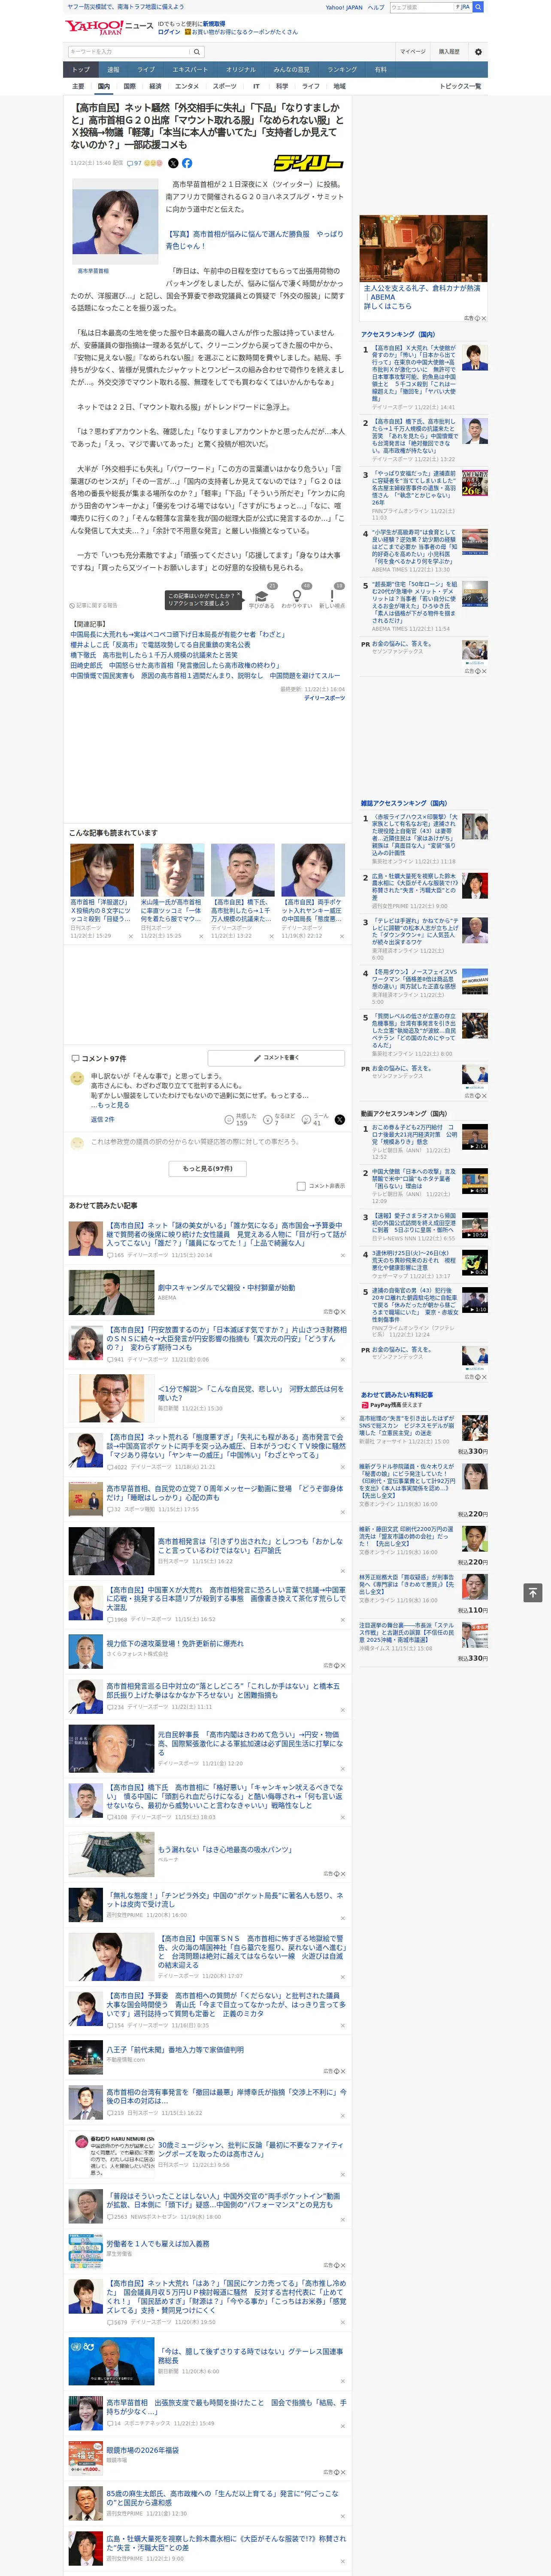Image resolution: width=551 pixels, height=2576 pixels.
Task: Open the スポーツ category
Action: coord(225,87)
